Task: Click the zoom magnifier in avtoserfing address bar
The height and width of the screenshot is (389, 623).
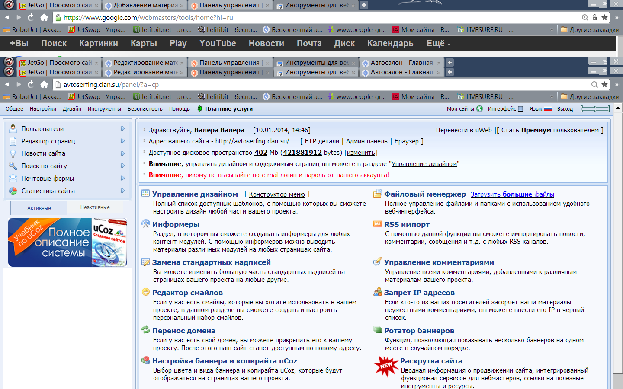Action: tap(594, 84)
